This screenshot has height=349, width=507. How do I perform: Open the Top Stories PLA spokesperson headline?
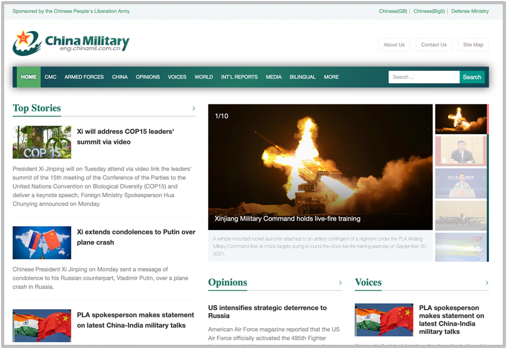point(135,320)
